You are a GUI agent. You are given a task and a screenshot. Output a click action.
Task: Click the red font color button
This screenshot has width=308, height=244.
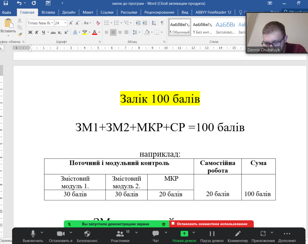click(94, 32)
